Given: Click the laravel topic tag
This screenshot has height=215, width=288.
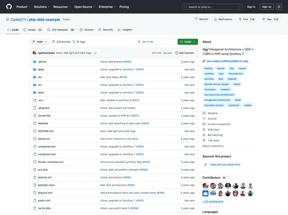Looking at the screenshot, I should (242, 68).
